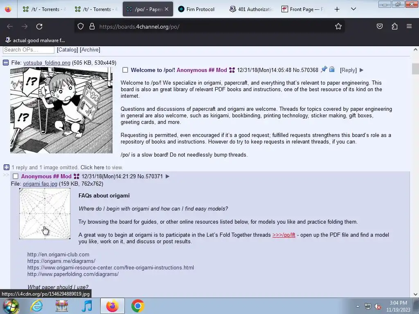The height and width of the screenshot is (314, 419).
Task: Open the Windows Start menu
Action: 11,306
